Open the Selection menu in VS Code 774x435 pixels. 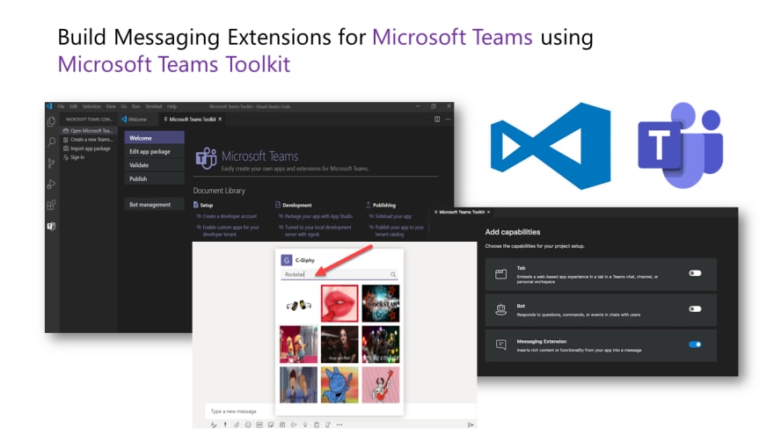pyautogui.click(x=91, y=106)
